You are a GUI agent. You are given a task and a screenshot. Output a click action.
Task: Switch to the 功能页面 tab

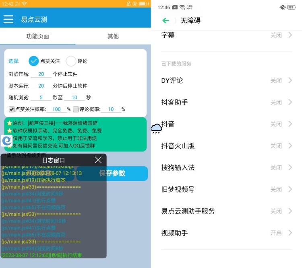tap(38, 36)
